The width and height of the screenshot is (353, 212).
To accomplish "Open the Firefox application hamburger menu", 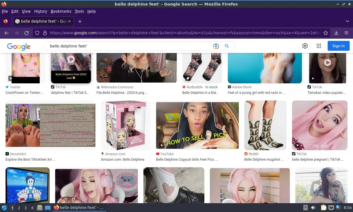I will [346, 33].
